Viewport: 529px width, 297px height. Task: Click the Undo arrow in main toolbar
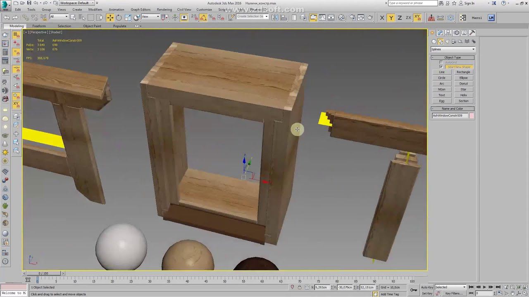tap(7, 17)
